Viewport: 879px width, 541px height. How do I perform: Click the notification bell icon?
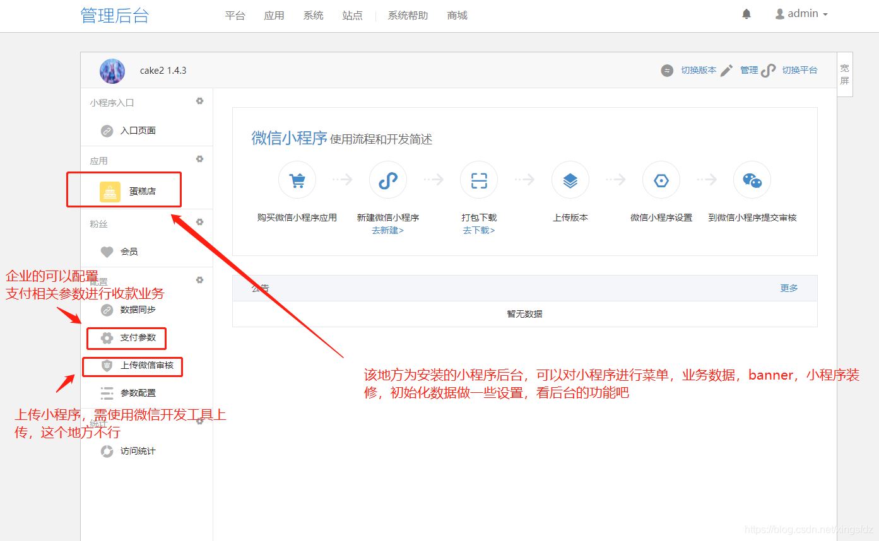pyautogui.click(x=746, y=14)
